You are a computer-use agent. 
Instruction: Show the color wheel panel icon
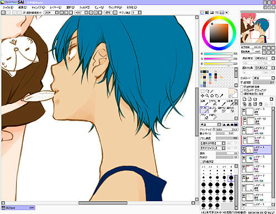202,13
